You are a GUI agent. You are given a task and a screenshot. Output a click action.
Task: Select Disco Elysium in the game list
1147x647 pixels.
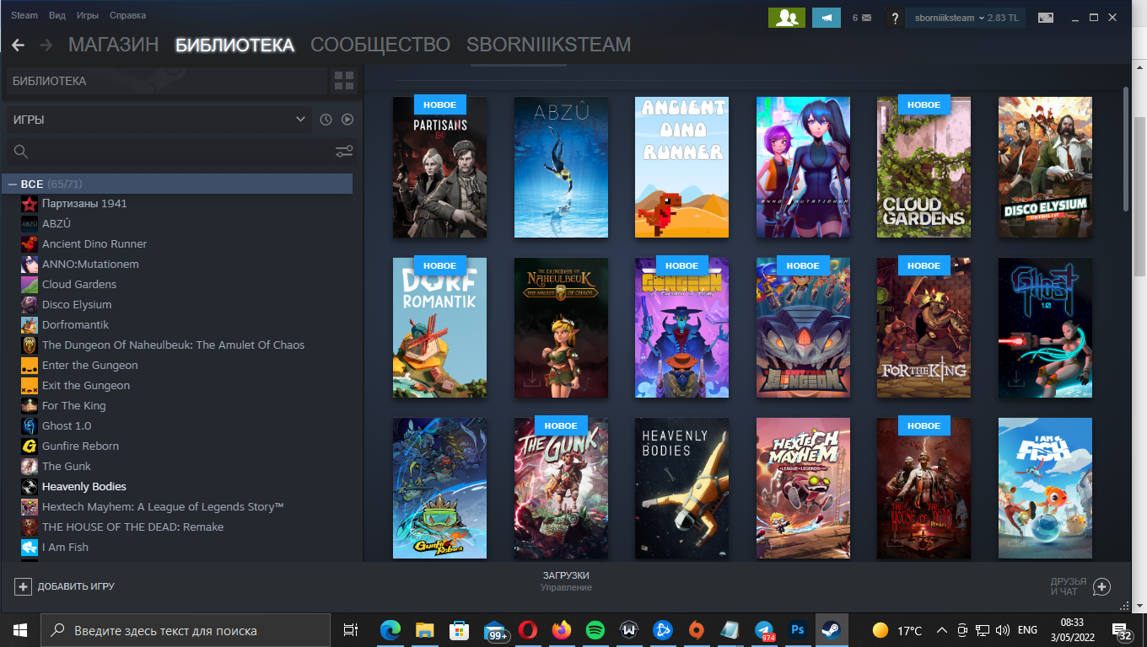click(x=77, y=304)
